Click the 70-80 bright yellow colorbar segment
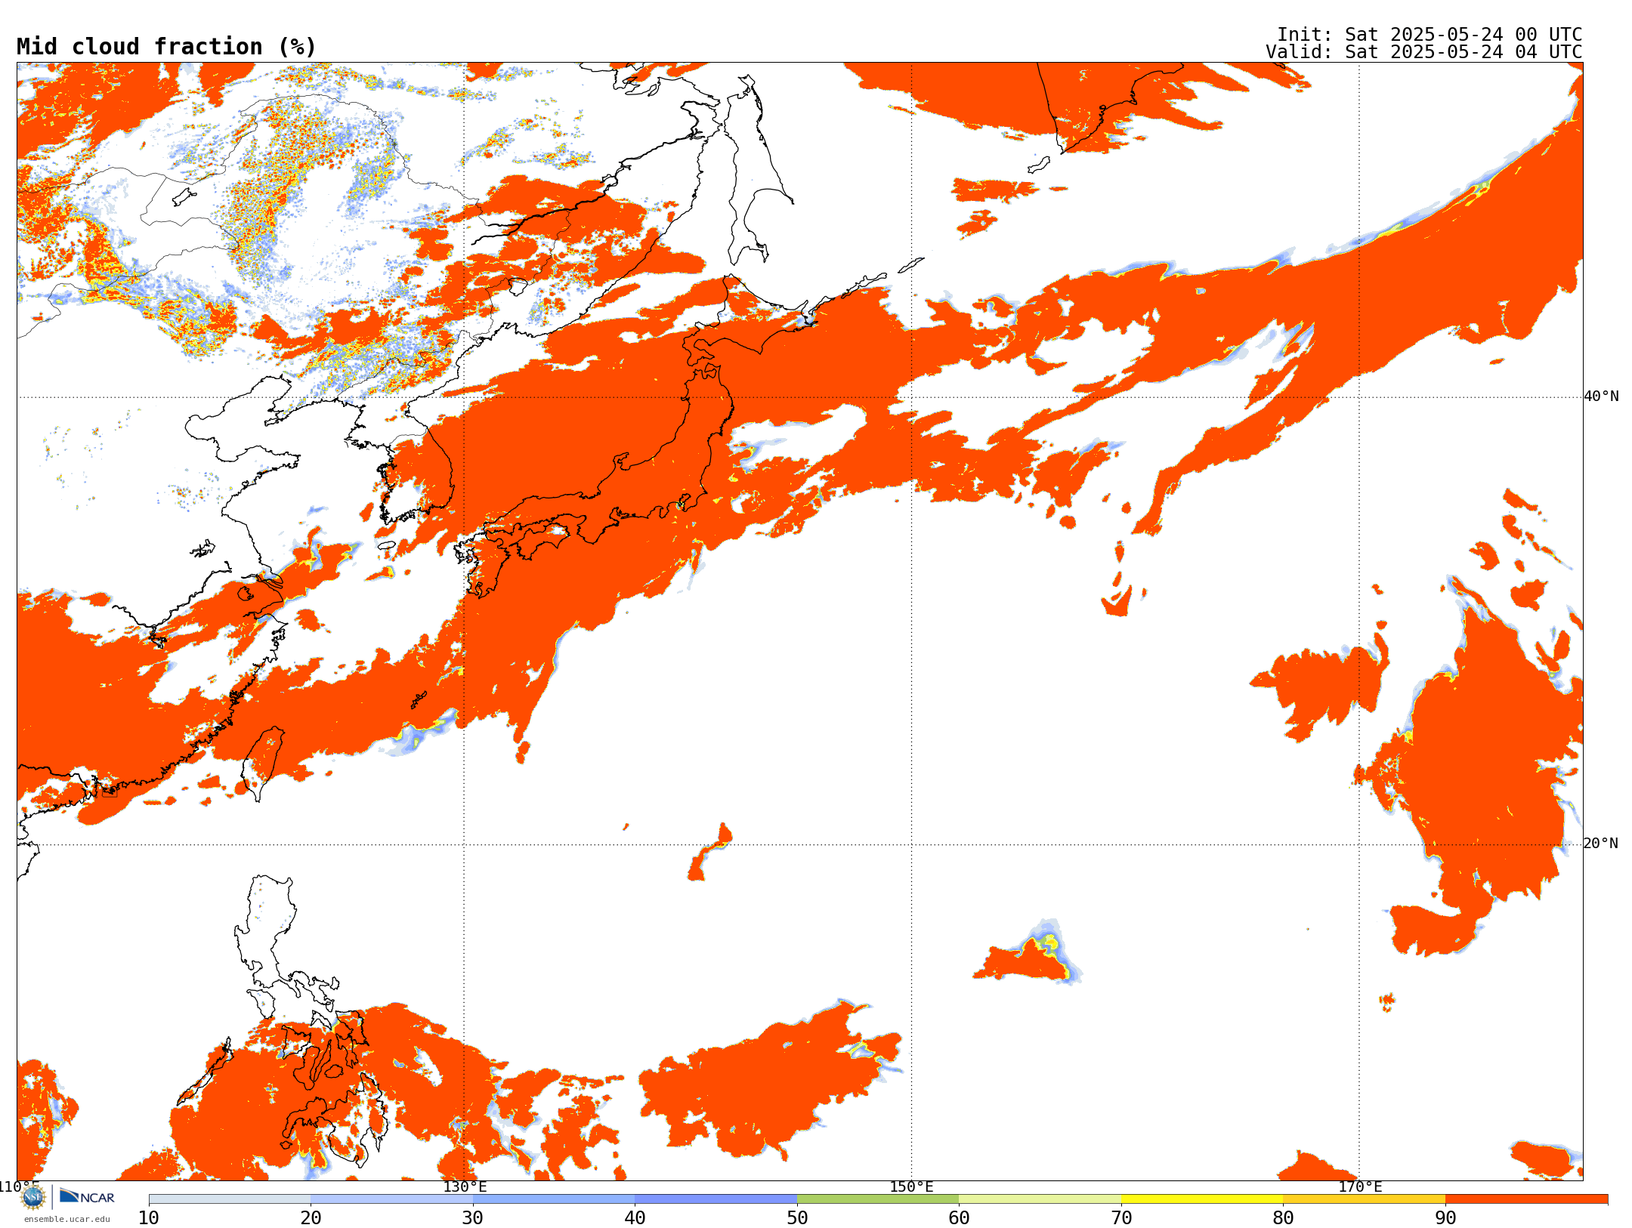Viewport: 1632px width, 1228px height. [x=1202, y=1199]
